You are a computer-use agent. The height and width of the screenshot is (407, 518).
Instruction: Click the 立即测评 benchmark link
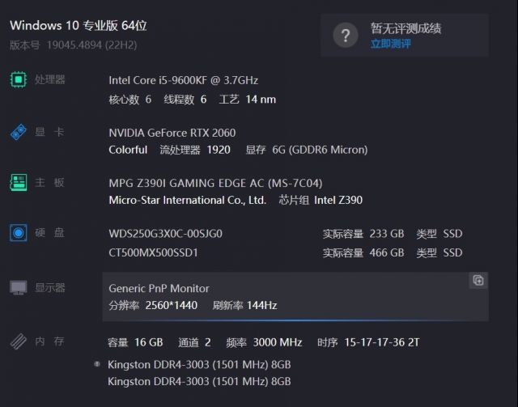tap(391, 44)
